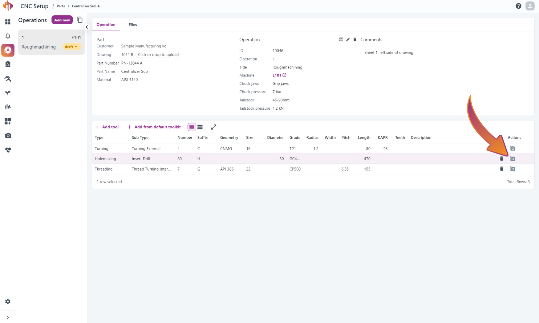Click the expand table fullscreen icon

pos(213,127)
